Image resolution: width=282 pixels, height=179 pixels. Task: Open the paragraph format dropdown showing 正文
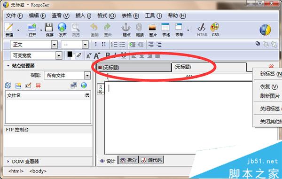[x=34, y=44]
